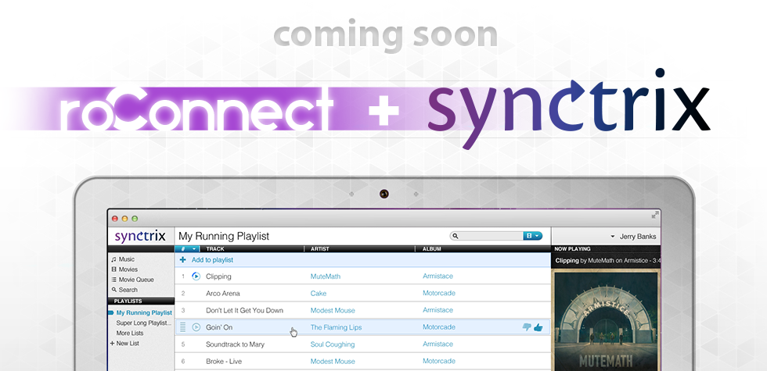The width and height of the screenshot is (767, 371).
Task: Click the synctrix logo in the app sidebar
Action: (x=140, y=236)
